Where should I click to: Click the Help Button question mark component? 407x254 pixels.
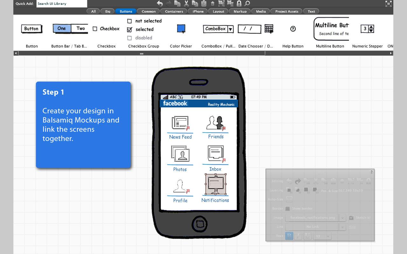(x=293, y=29)
